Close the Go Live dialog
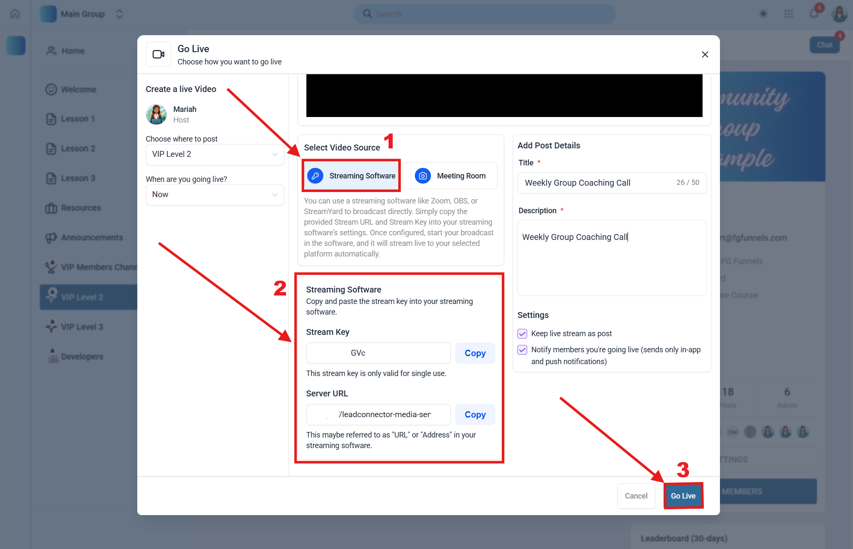Image resolution: width=853 pixels, height=549 pixels. 705,54
